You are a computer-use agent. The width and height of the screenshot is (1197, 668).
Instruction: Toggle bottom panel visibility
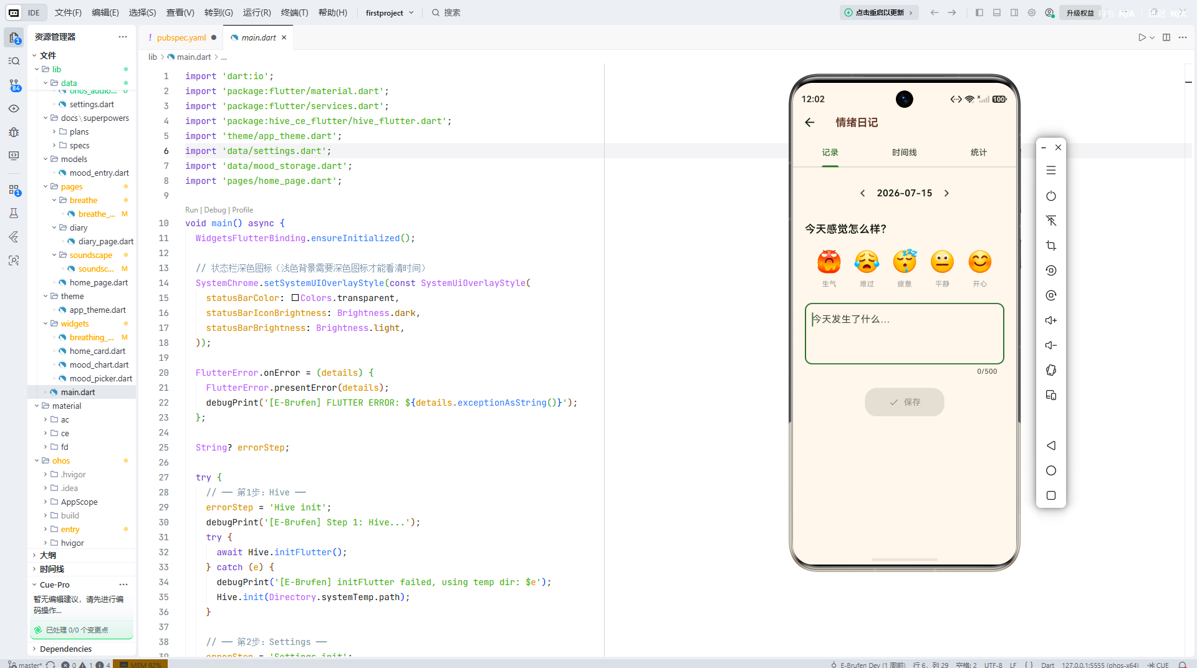(997, 12)
